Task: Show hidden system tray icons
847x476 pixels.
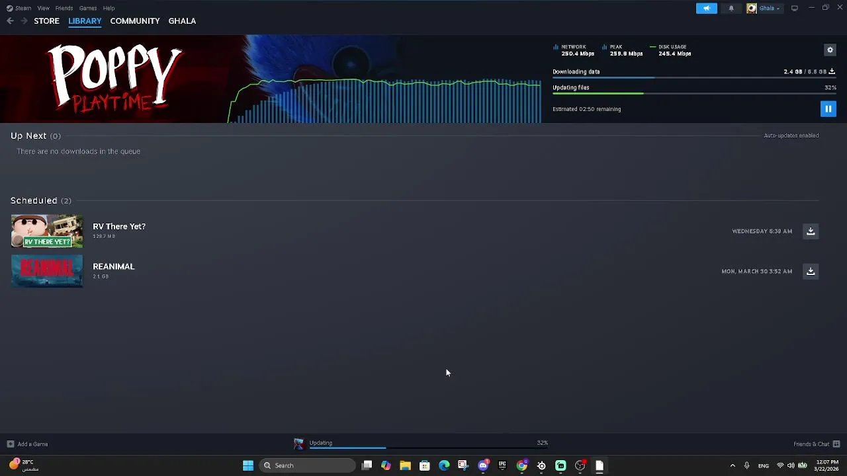Action: [x=733, y=465]
